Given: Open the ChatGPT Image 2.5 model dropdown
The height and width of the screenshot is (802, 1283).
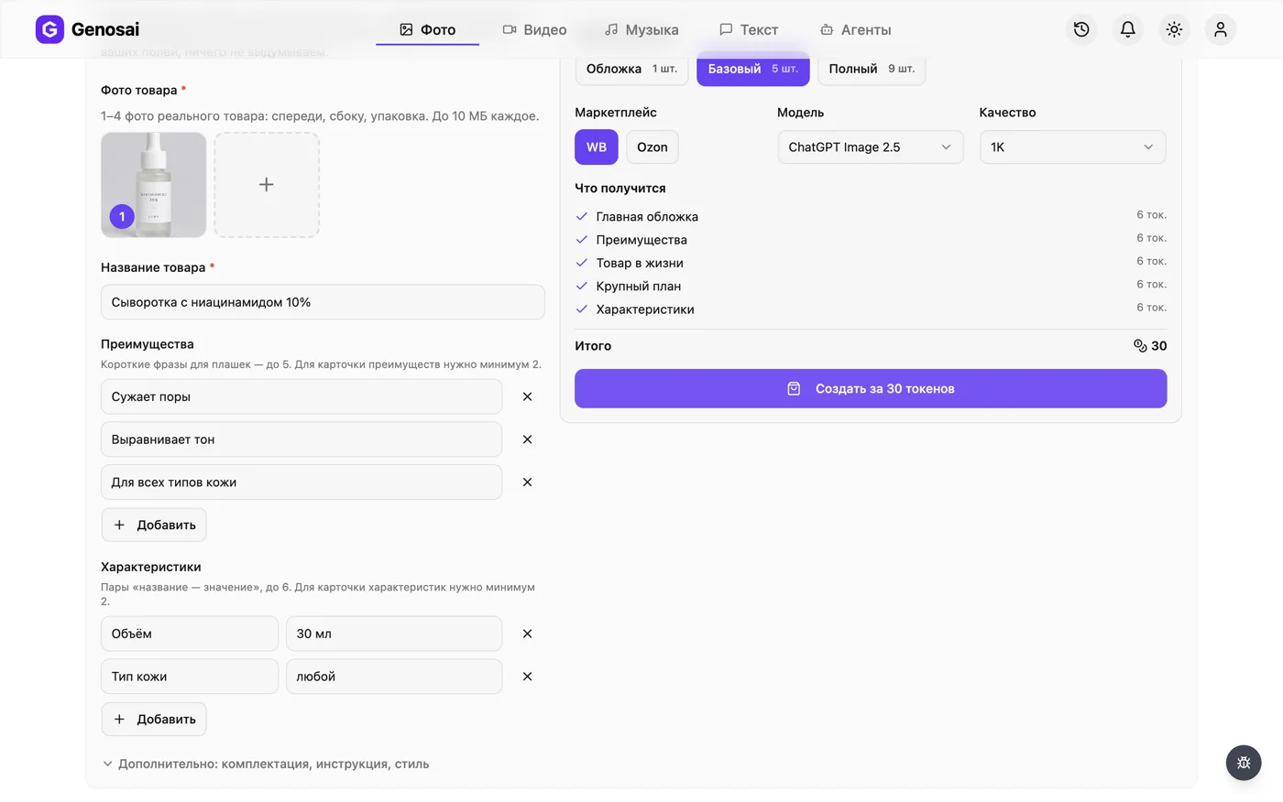Looking at the screenshot, I should point(871,147).
